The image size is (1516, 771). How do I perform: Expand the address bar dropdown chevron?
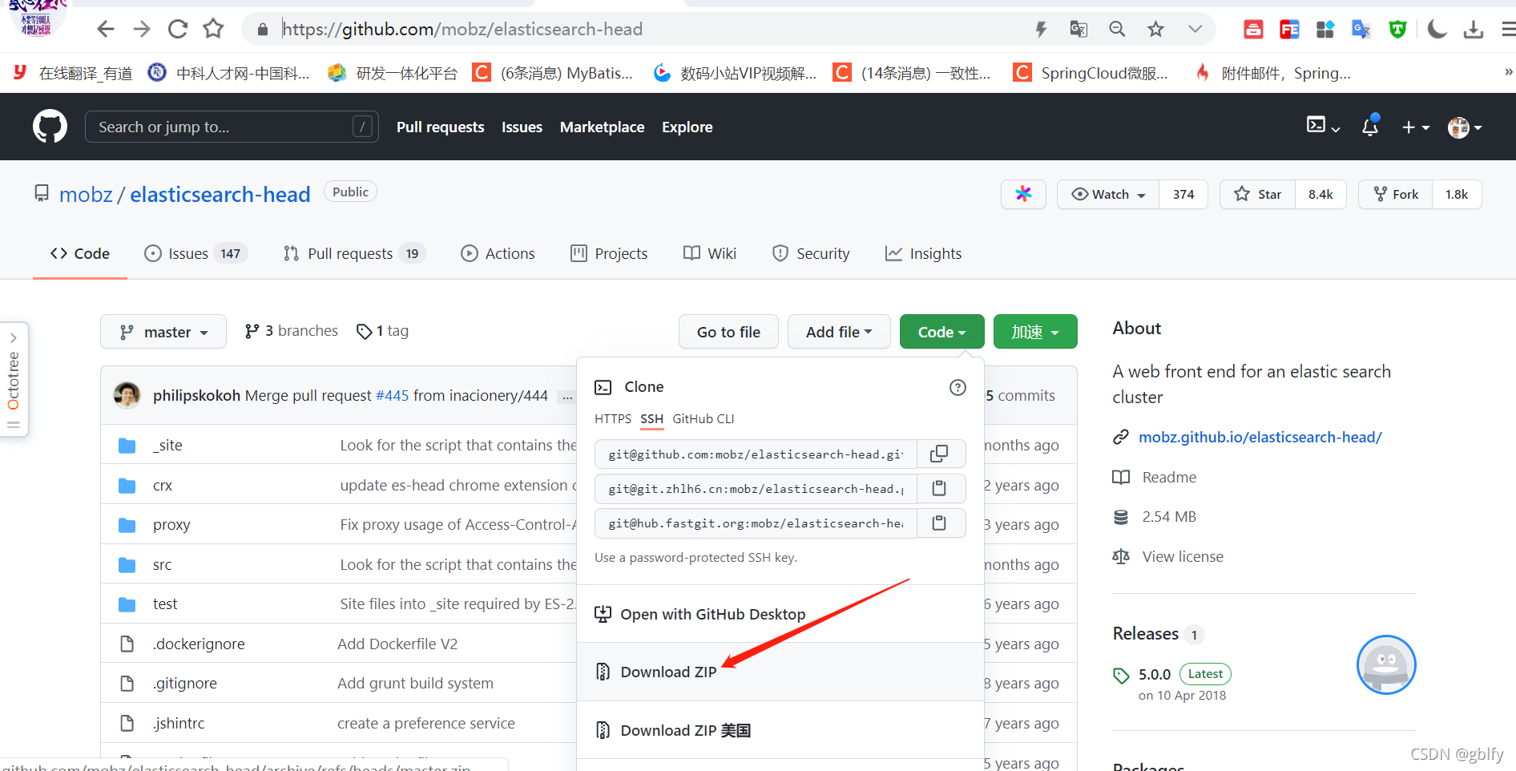pyautogui.click(x=1195, y=30)
